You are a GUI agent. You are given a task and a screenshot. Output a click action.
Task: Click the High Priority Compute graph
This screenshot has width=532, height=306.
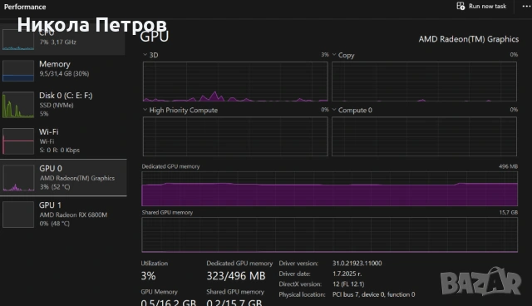click(x=235, y=136)
